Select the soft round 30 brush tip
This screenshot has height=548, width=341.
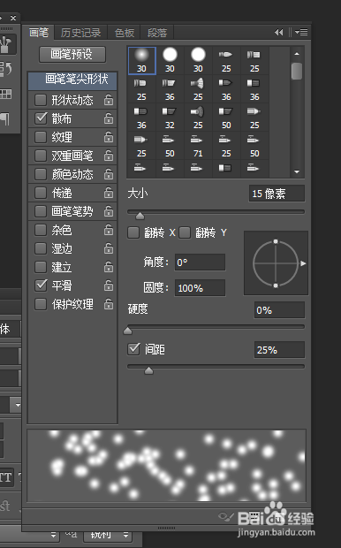[x=142, y=60]
